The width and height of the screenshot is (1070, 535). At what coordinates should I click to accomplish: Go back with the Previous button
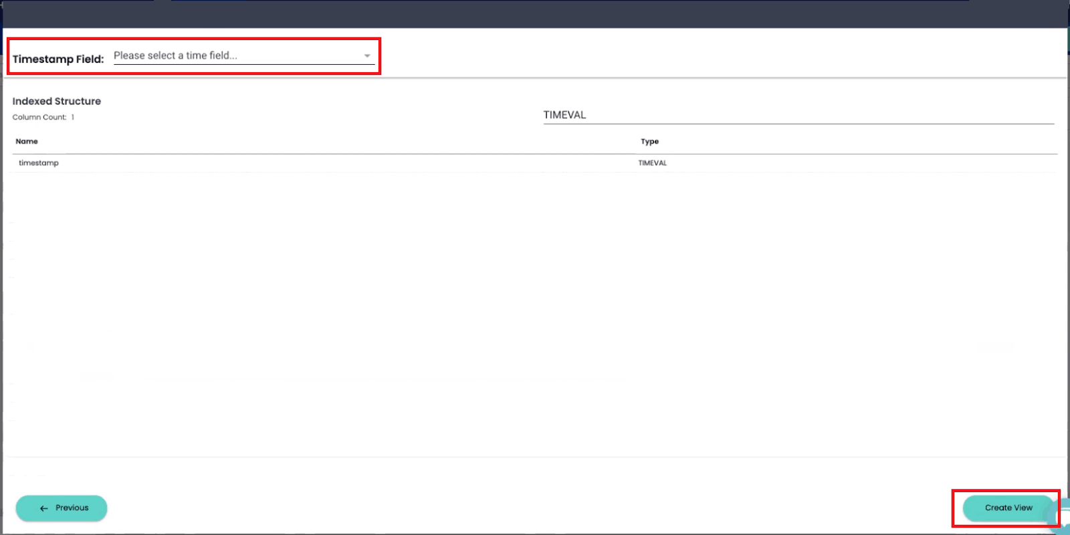coord(62,508)
